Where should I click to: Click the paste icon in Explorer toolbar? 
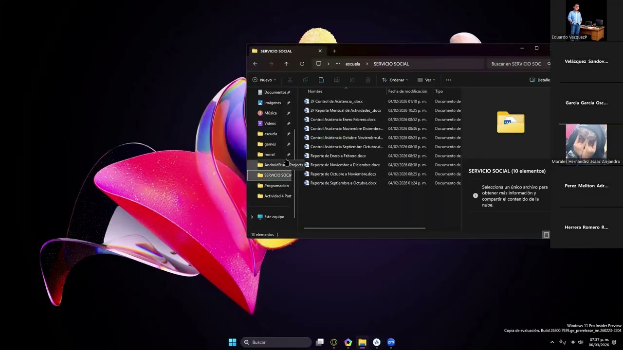pos(321,80)
